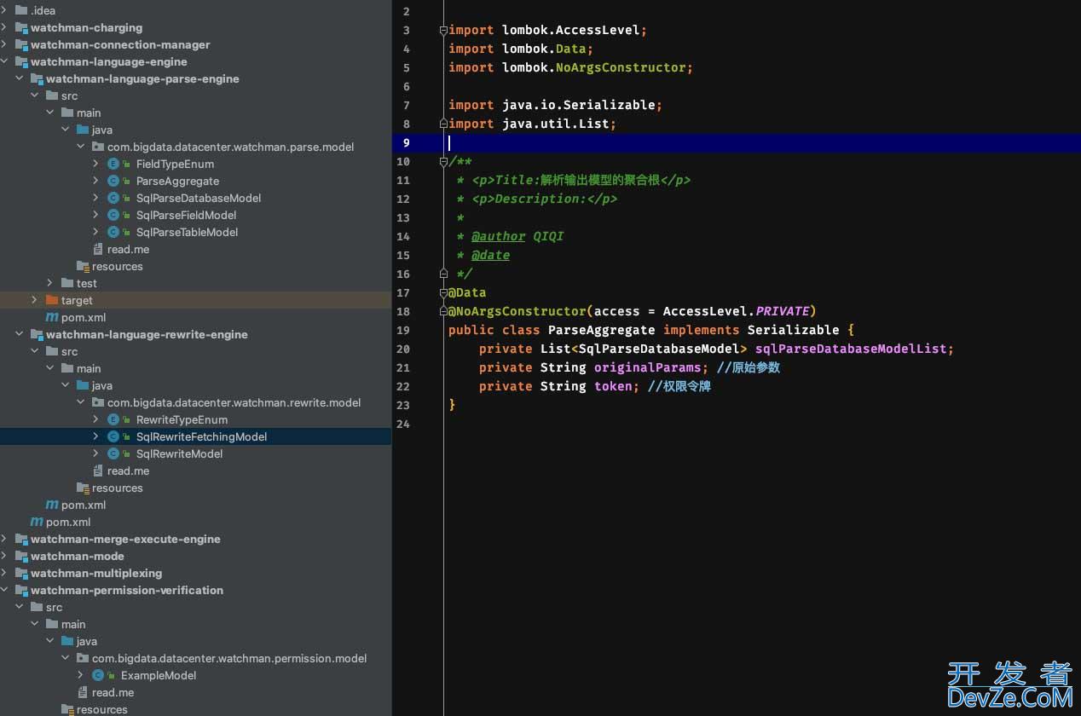Click the Serializable interface name in class declaration
1081x716 pixels.
tap(794, 330)
